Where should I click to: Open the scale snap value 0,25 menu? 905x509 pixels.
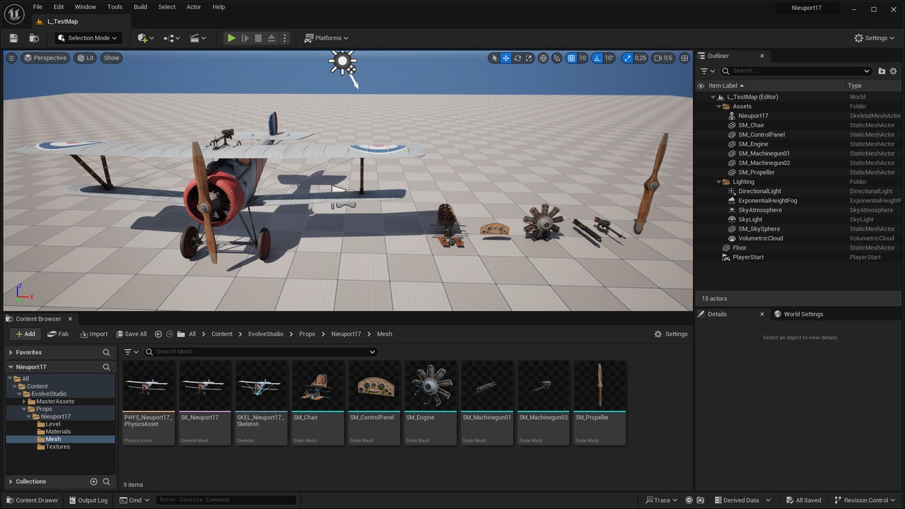640,58
